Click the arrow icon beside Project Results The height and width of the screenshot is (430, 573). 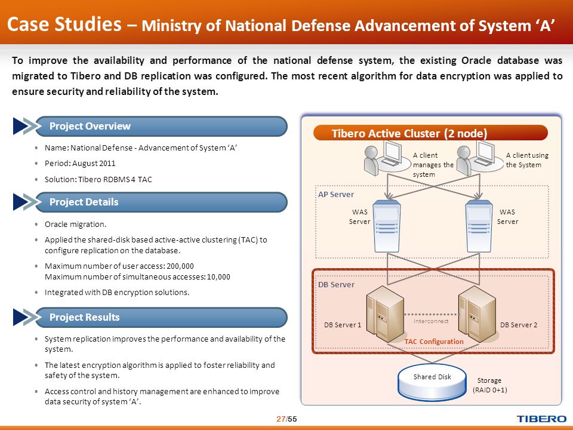coord(26,317)
